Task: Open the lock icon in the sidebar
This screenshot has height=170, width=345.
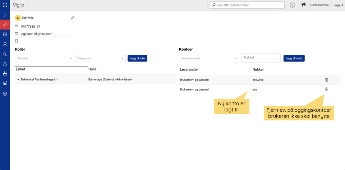Action: (x=5, y=64)
